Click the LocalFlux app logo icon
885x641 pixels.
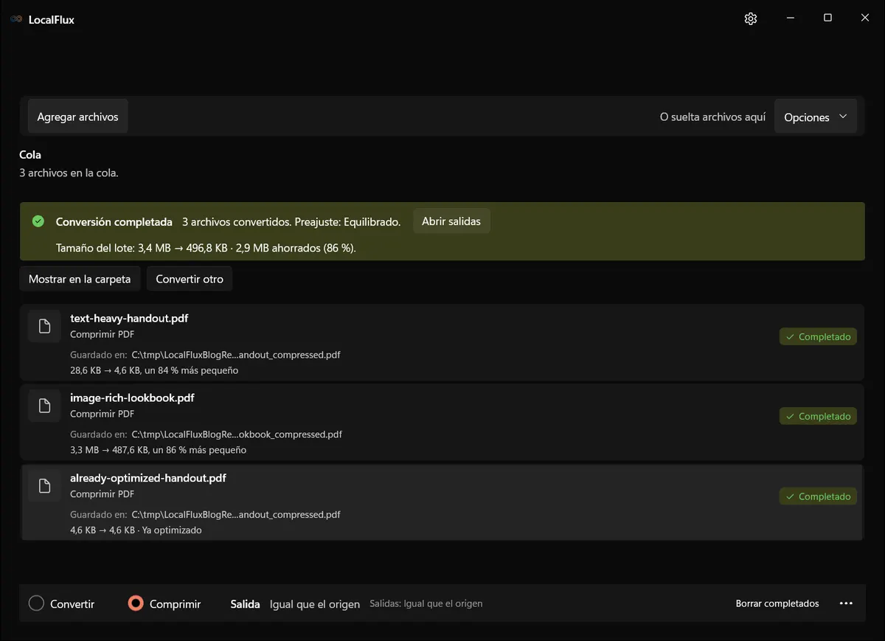pos(16,19)
